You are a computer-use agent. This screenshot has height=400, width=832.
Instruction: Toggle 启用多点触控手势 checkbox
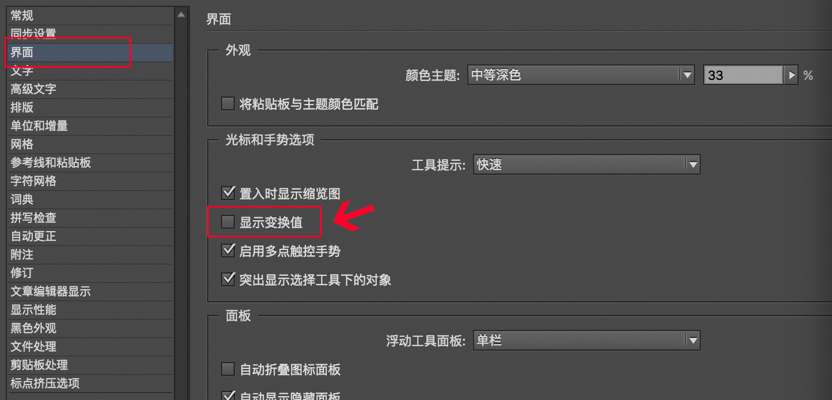click(228, 251)
